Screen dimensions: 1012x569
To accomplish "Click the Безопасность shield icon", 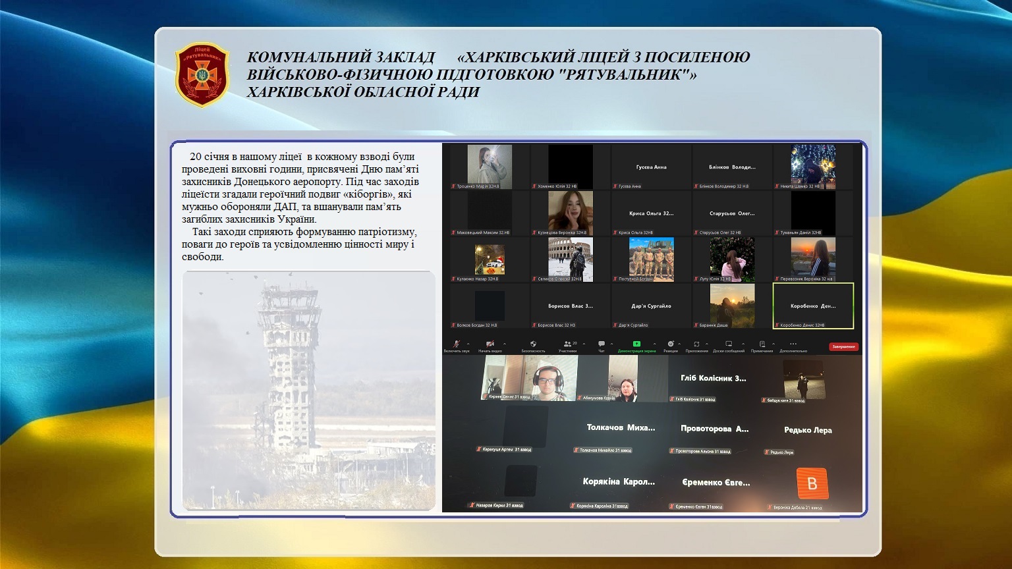I will [533, 344].
